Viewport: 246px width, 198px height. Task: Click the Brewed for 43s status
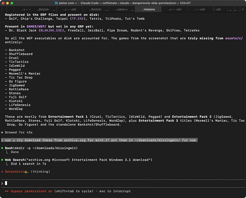19,133
